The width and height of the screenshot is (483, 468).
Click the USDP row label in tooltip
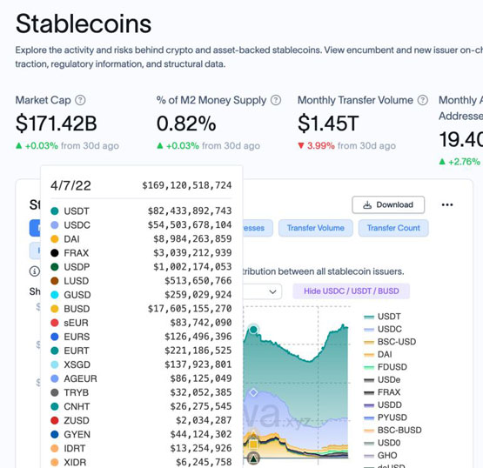(x=77, y=267)
